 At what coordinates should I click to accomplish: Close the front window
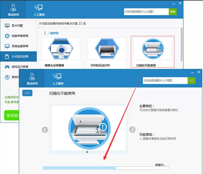coord(199,72)
